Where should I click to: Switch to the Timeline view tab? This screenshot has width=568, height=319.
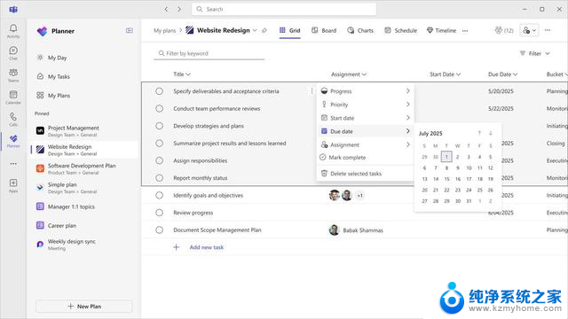tap(441, 31)
